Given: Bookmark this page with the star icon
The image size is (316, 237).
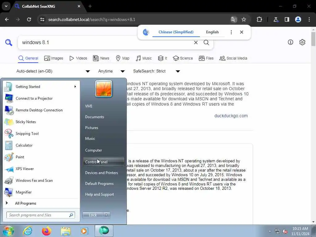Looking at the screenshot, I should 244,19.
